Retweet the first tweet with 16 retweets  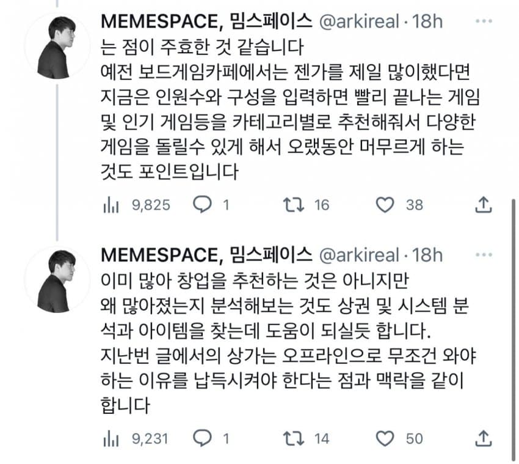pos(292,205)
